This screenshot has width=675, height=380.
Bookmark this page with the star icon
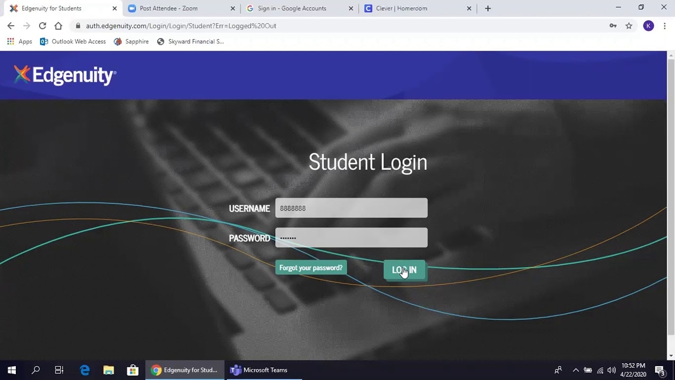point(629,26)
